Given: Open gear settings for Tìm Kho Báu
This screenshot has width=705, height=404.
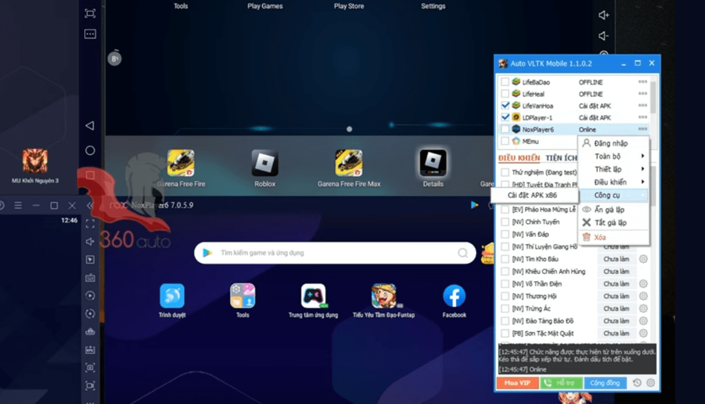Looking at the screenshot, I should pyautogui.click(x=643, y=259).
